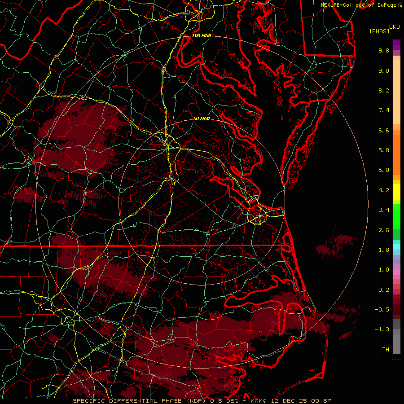Click the 5.8 value on color scale
404x404 pixels.
(384, 150)
